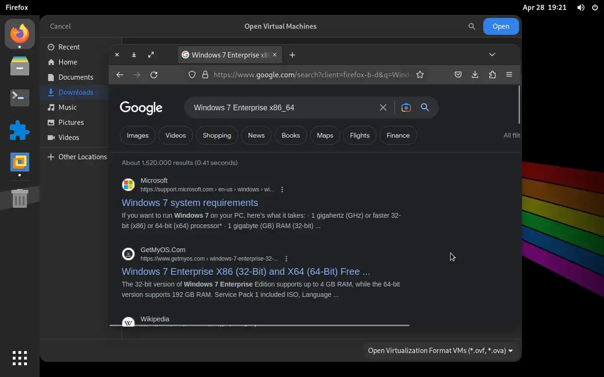Viewport: 604px width, 377px height.
Task: Open file type filter dropdown
Action: tap(440, 351)
